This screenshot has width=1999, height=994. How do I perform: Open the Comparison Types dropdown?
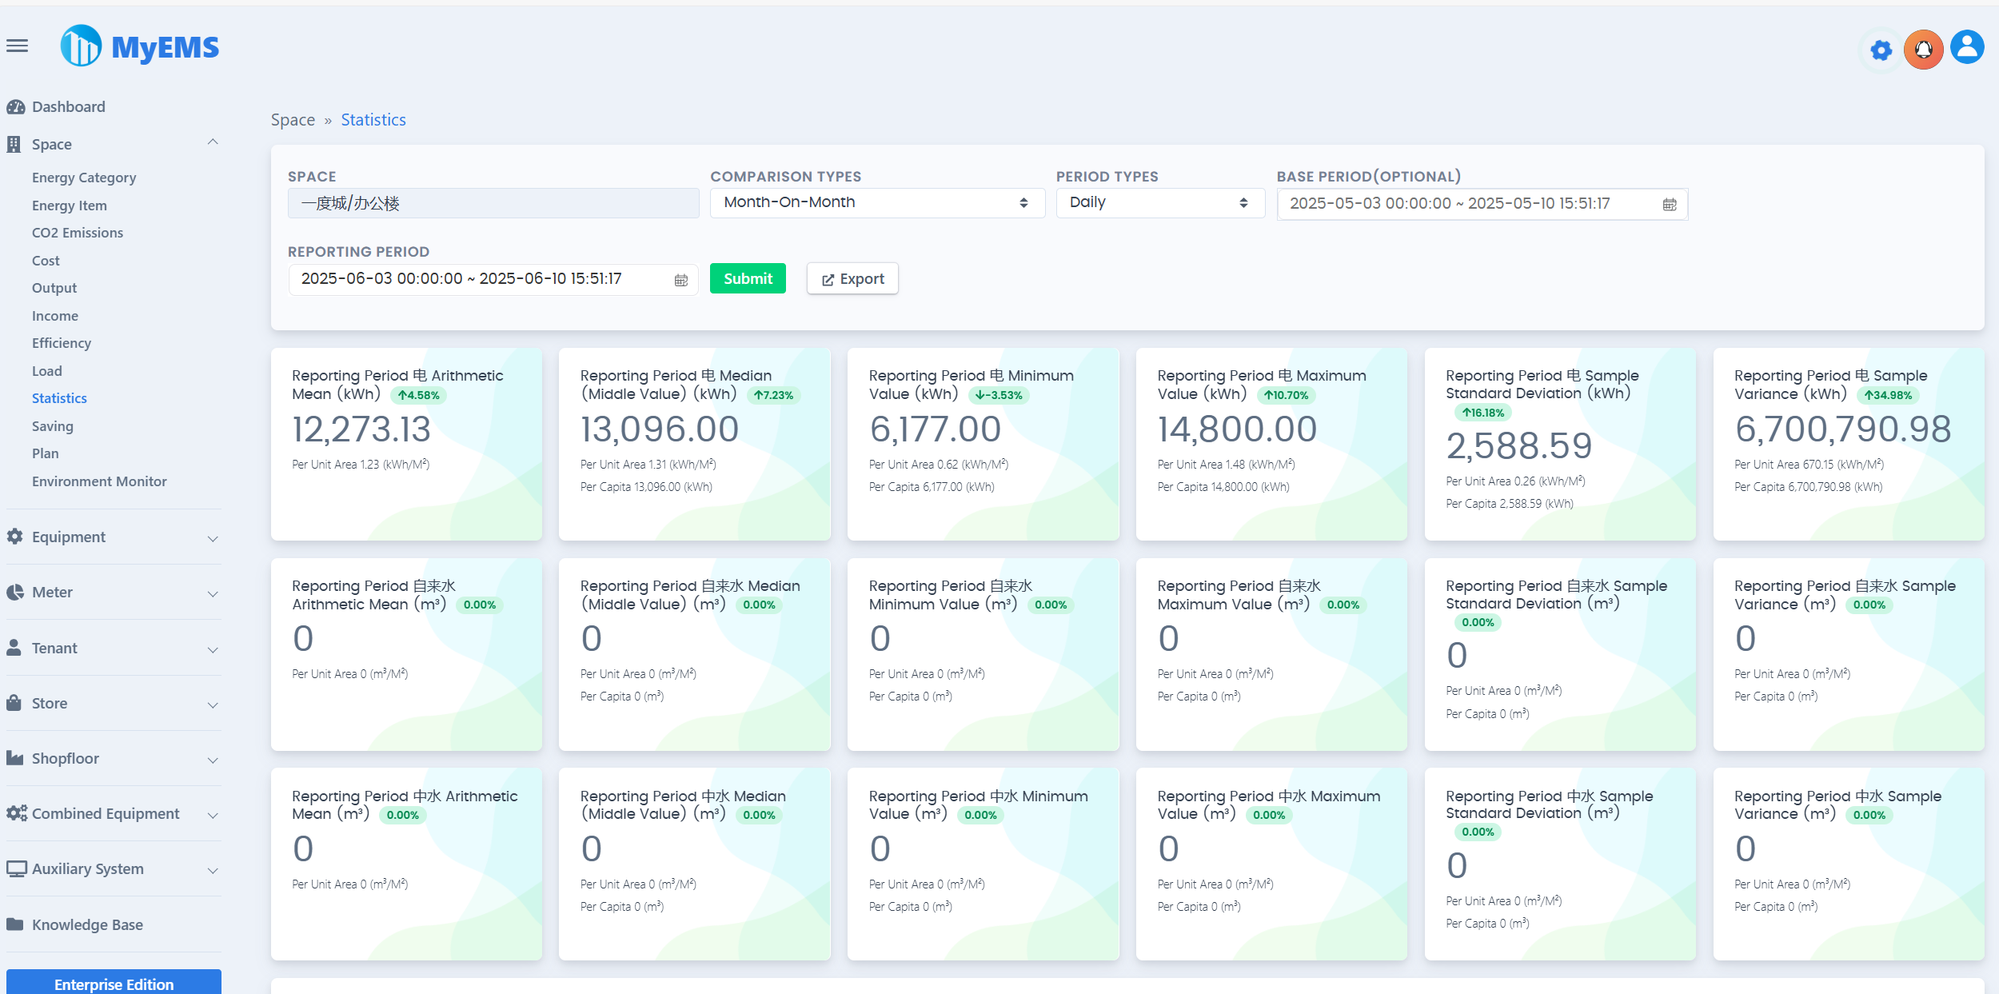click(876, 203)
